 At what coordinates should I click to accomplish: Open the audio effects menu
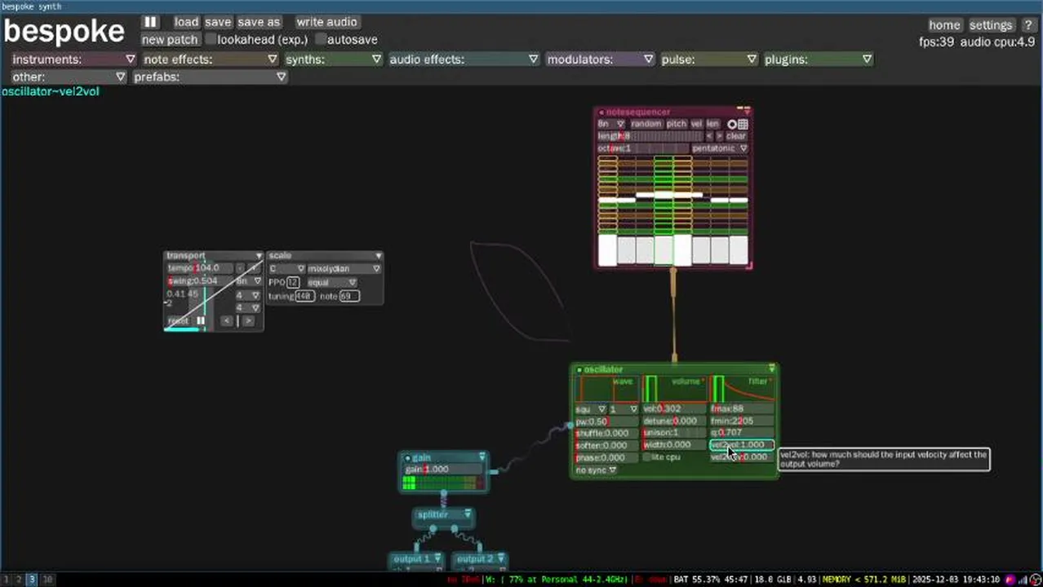tap(464, 60)
